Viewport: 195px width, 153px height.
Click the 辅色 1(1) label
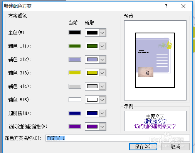coord(20,46)
